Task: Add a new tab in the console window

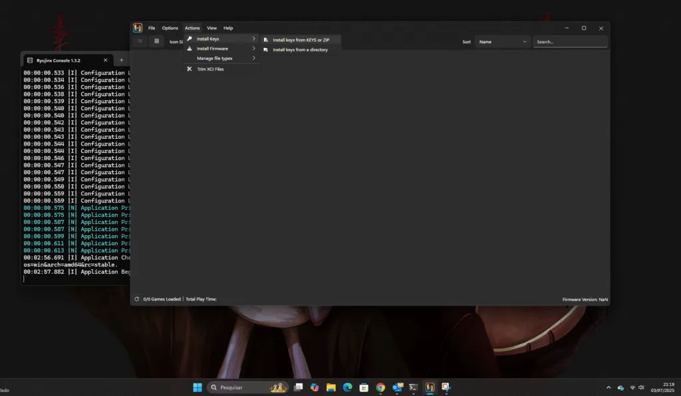Action: (x=122, y=60)
